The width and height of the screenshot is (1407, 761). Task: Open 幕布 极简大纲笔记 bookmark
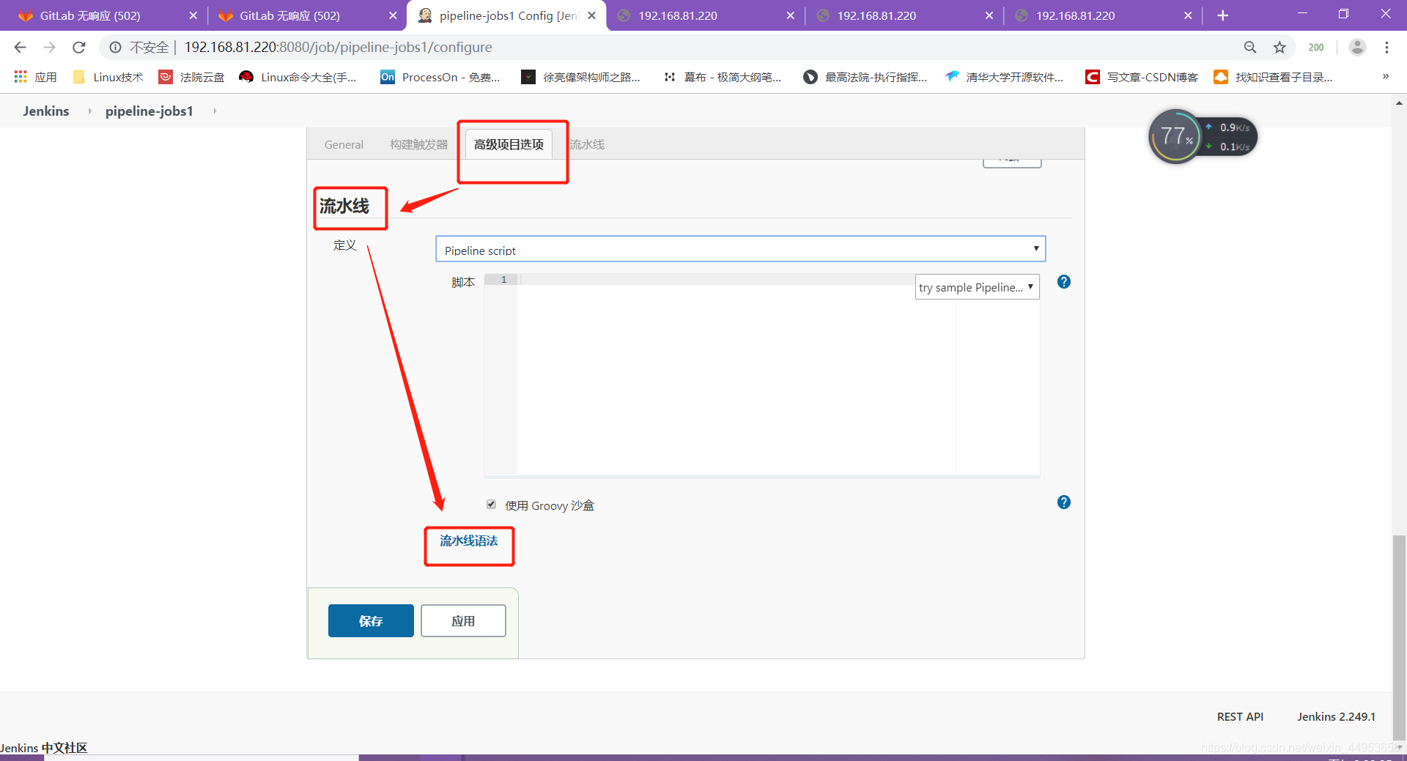click(x=723, y=77)
